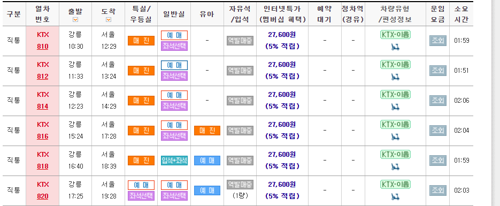Image resolution: width=500 pixels, height=206 pixels.
Task: Choose seat (좌석선택) for KTX 814 standard class
Action: (x=174, y=106)
